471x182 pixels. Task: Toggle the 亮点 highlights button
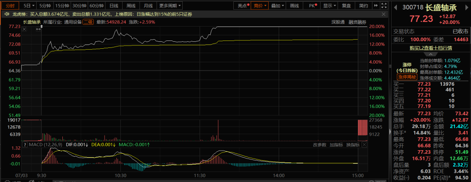tap(242, 5)
